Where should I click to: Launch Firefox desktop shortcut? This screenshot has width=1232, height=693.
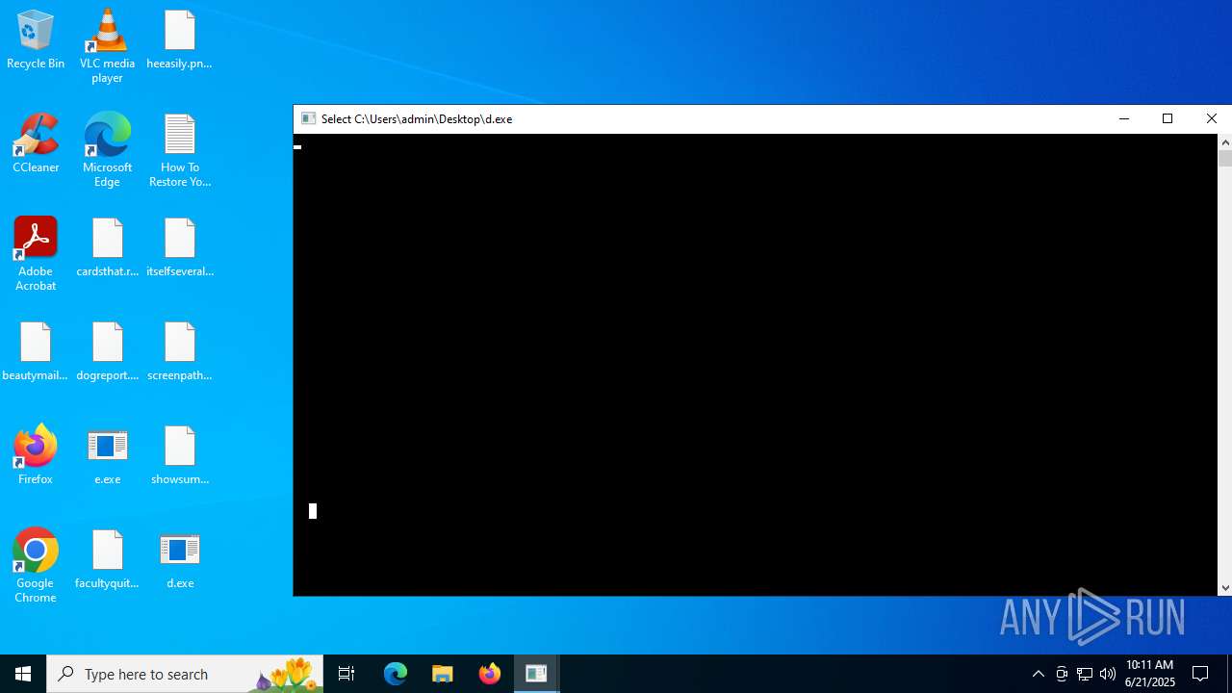[x=36, y=455]
